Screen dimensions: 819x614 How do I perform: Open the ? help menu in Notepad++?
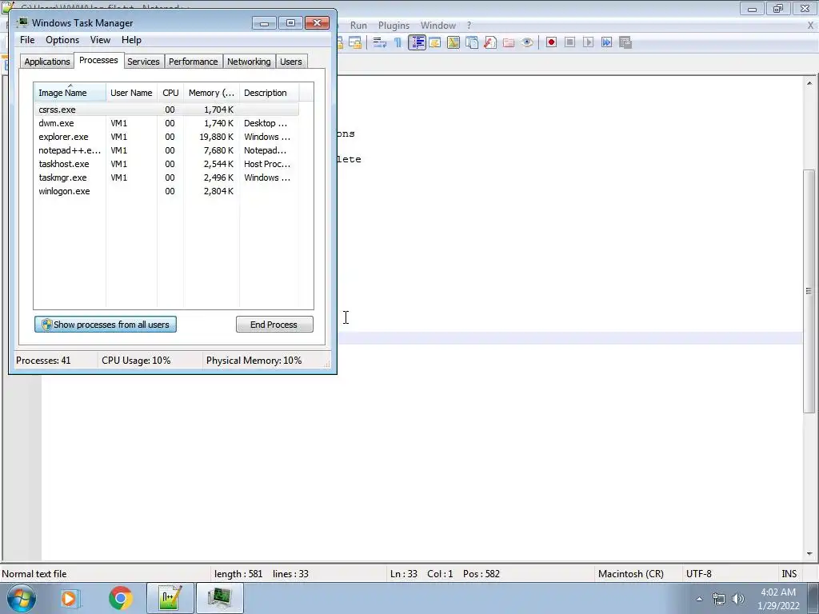click(469, 25)
